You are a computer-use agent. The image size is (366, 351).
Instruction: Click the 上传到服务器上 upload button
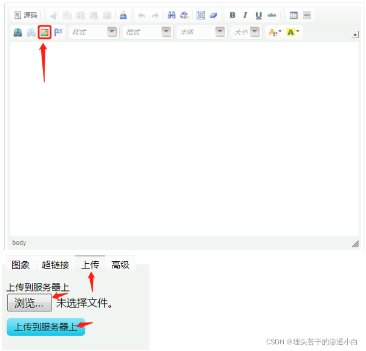(46, 327)
